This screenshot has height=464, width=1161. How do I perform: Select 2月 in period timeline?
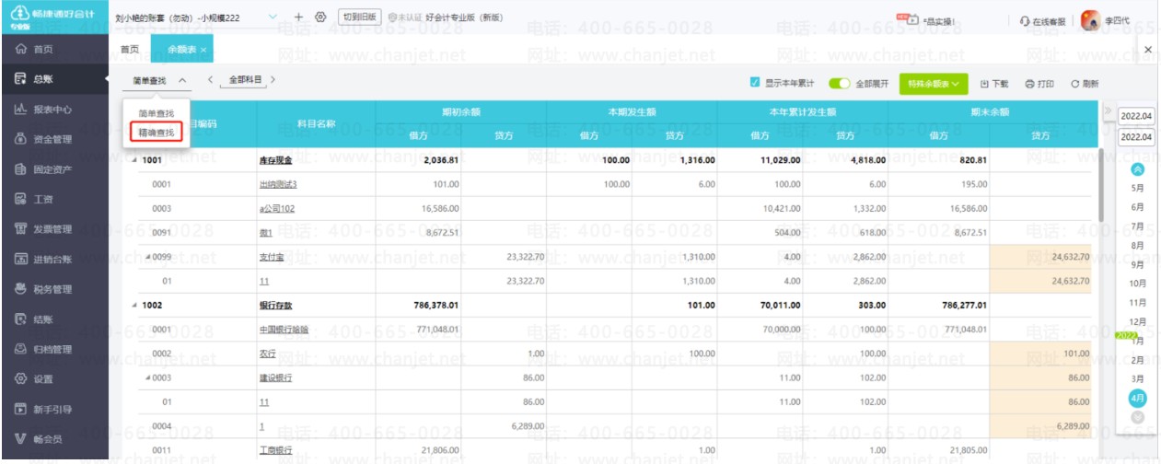coord(1137,360)
